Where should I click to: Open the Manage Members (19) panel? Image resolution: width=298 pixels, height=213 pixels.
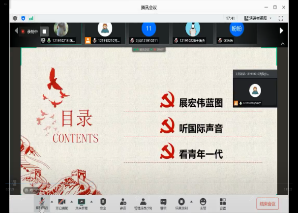point(143,203)
